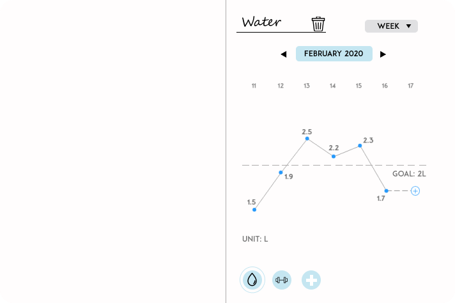
Task: Click the 1.7 data point on chart
Action: point(386,190)
